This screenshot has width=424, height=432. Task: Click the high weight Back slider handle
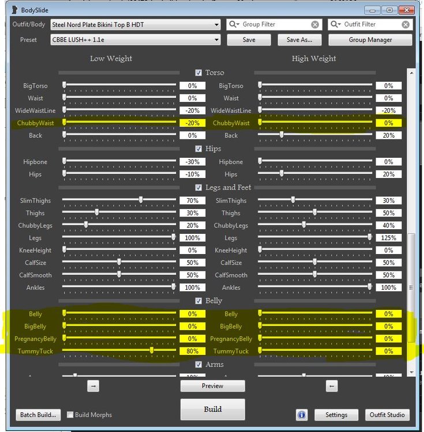282,134
